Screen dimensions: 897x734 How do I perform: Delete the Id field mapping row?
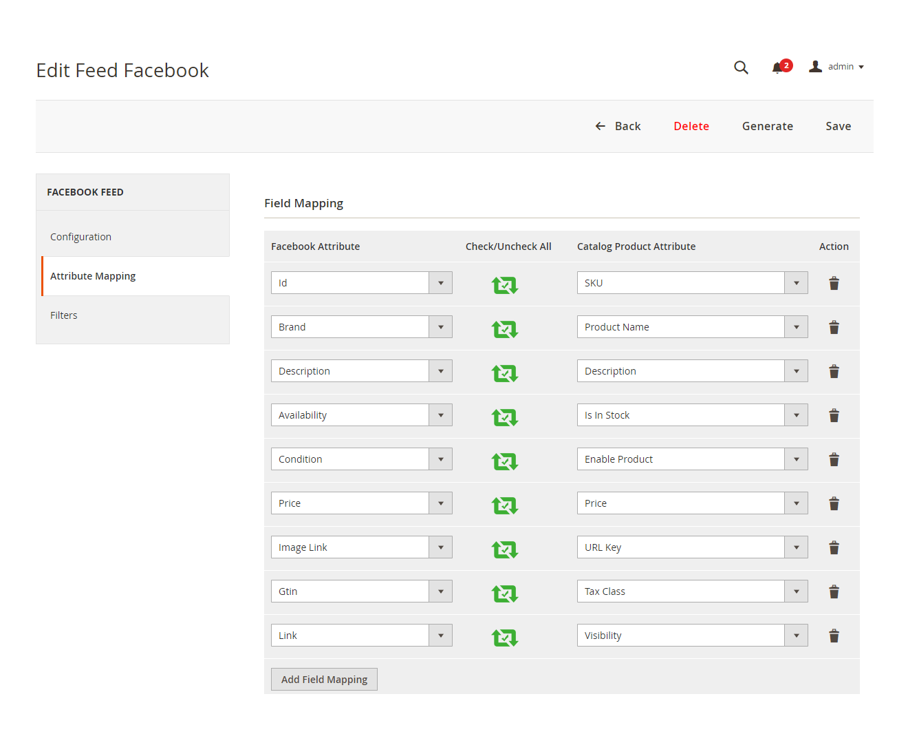pos(834,283)
